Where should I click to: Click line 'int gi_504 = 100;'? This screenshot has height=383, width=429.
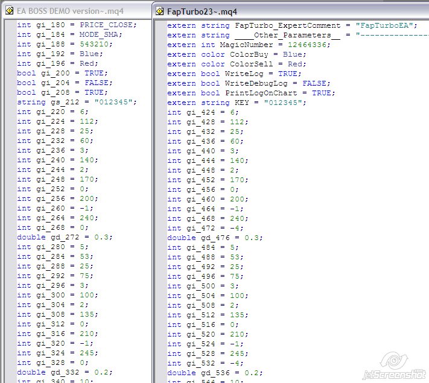[208, 296]
